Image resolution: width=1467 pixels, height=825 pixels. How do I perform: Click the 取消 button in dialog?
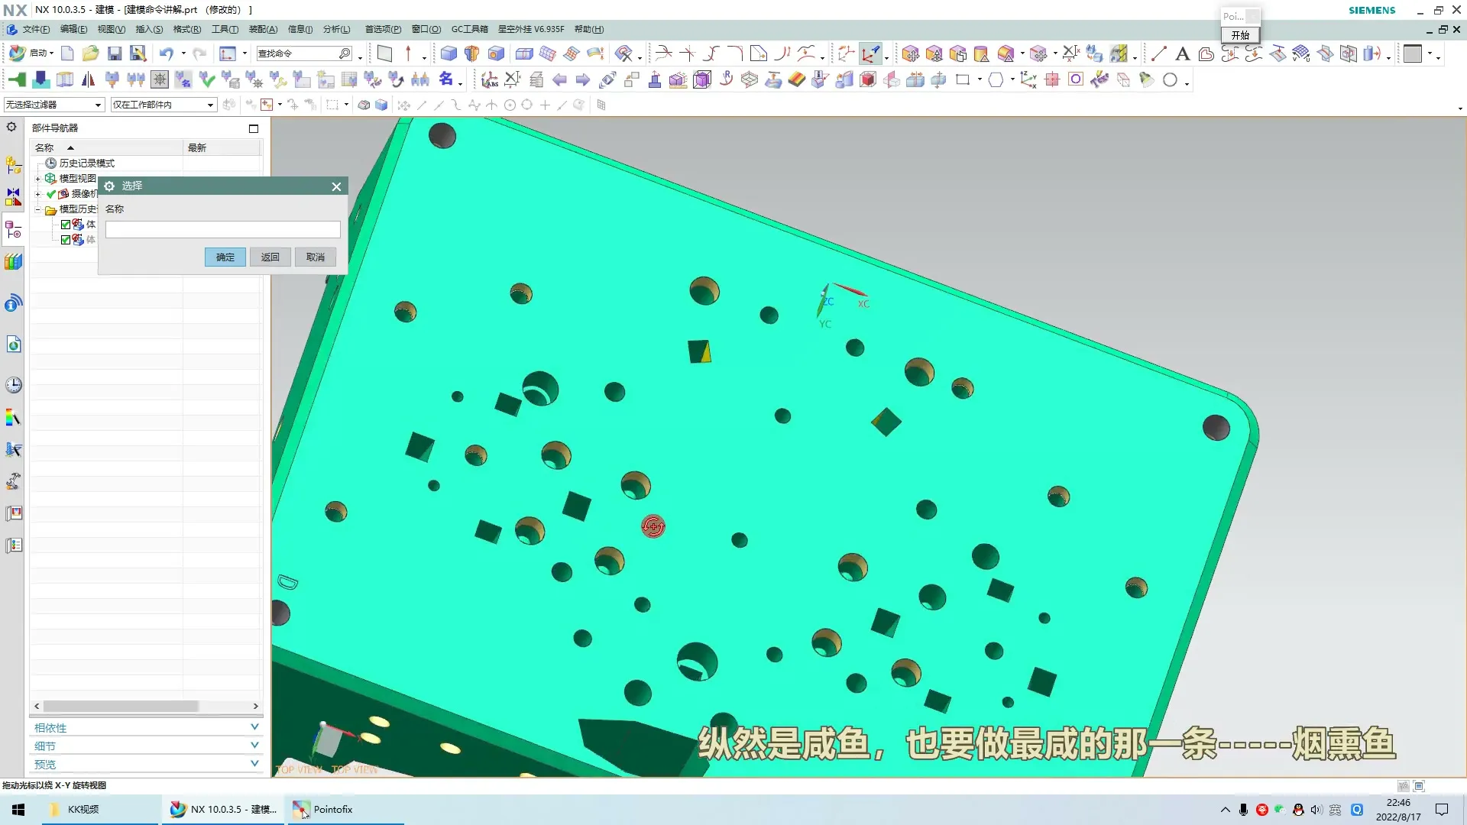(315, 257)
